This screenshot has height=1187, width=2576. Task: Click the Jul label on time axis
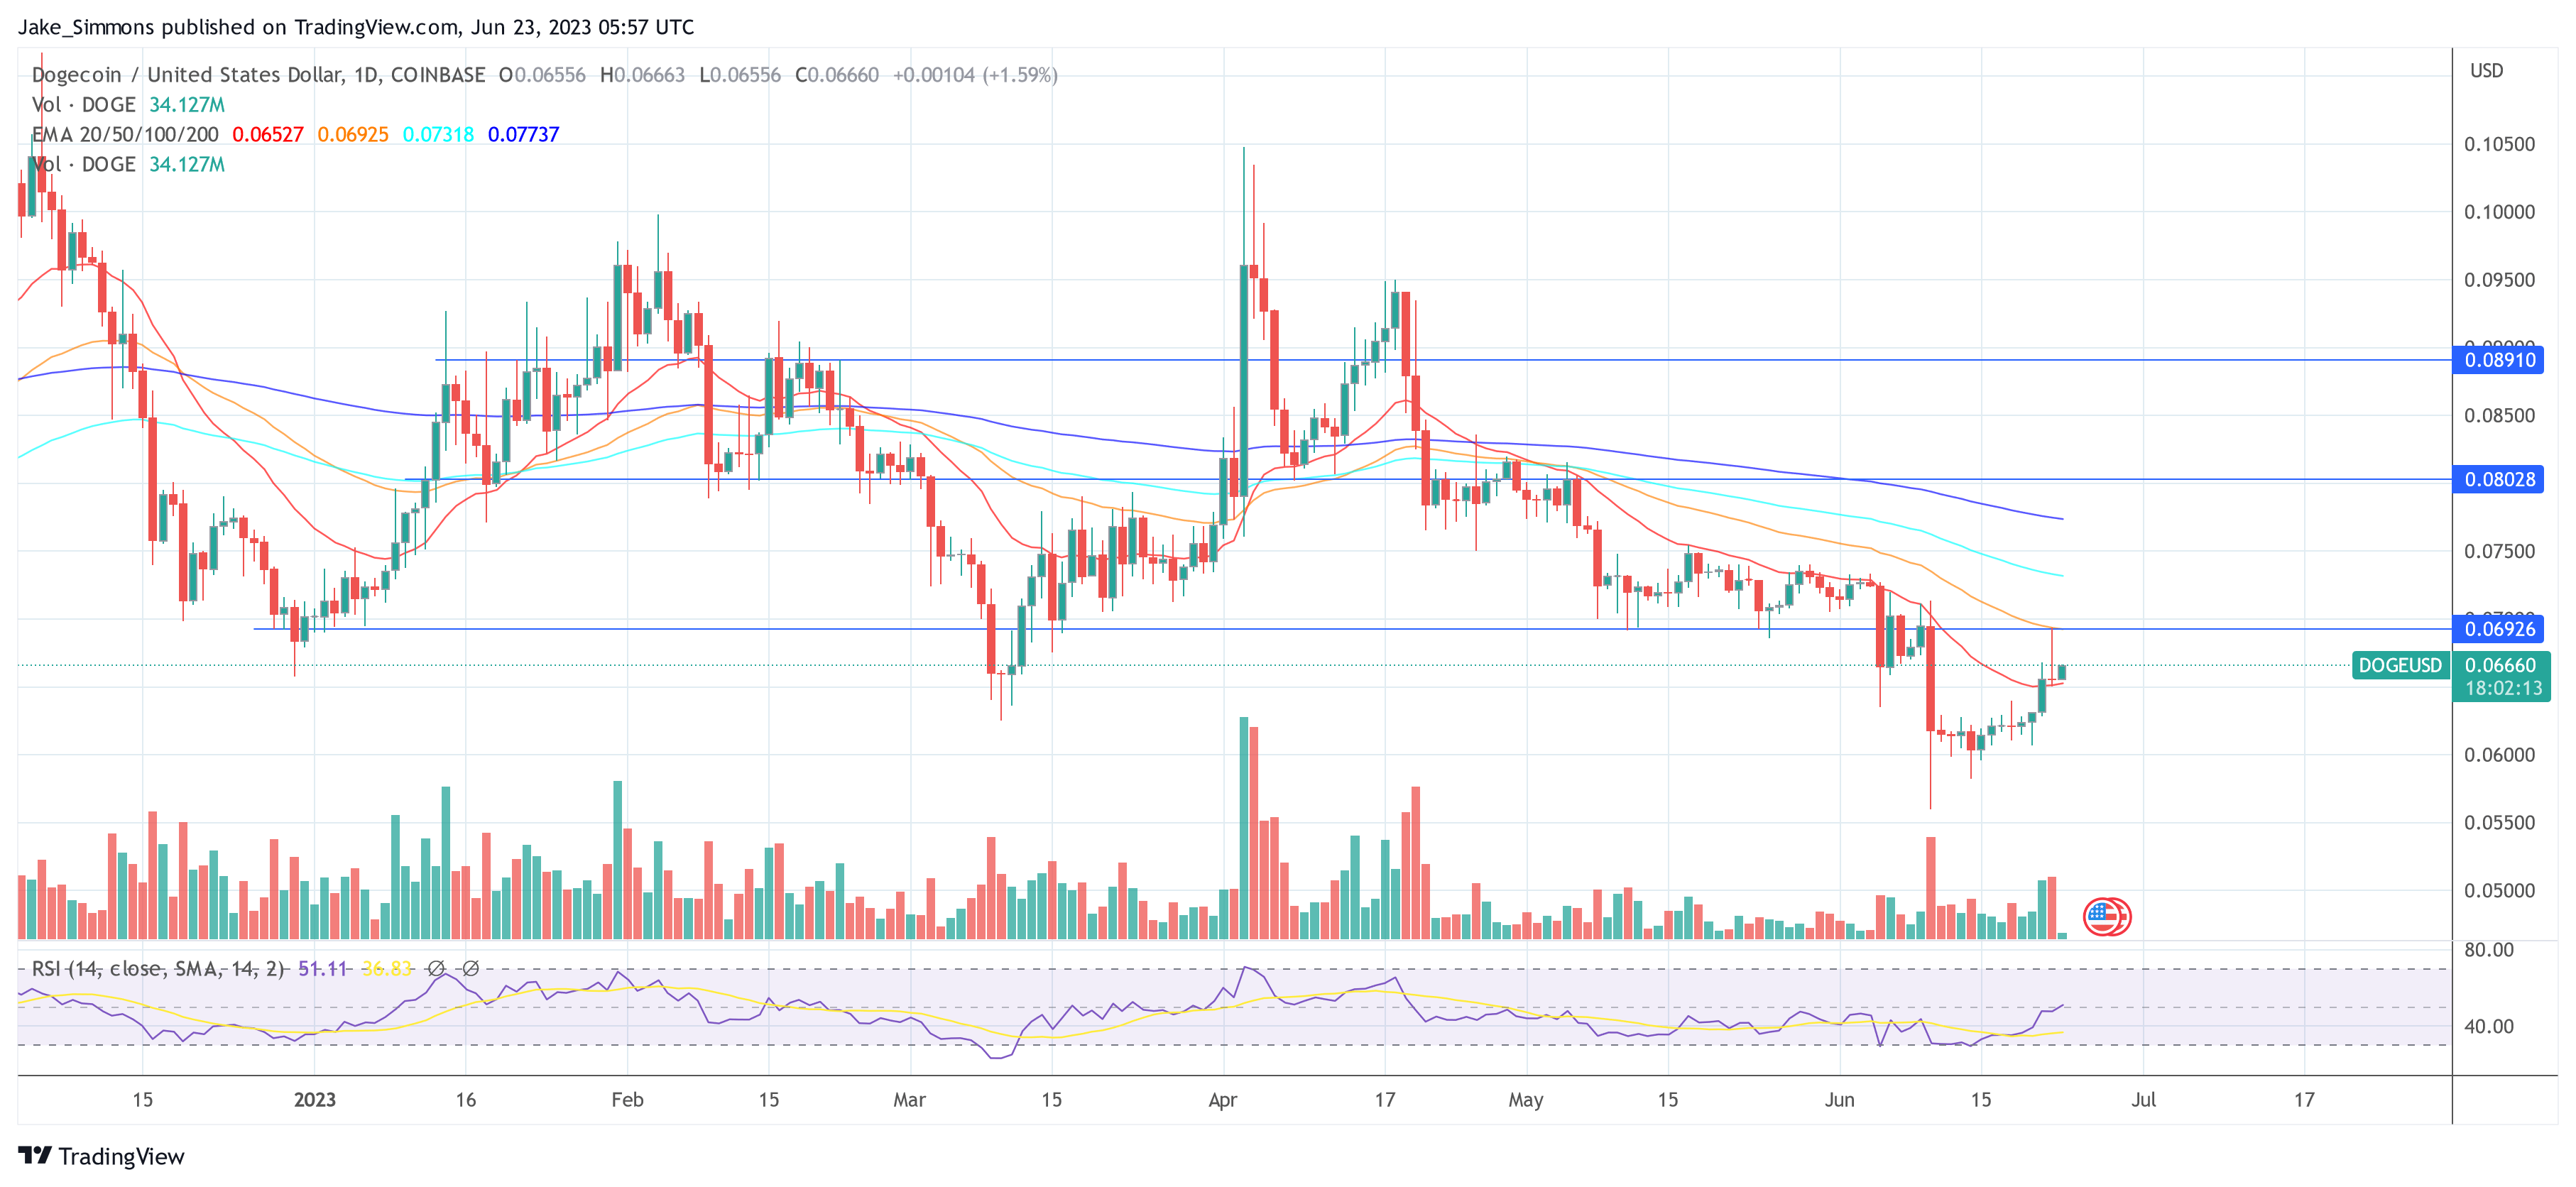click(2143, 1099)
